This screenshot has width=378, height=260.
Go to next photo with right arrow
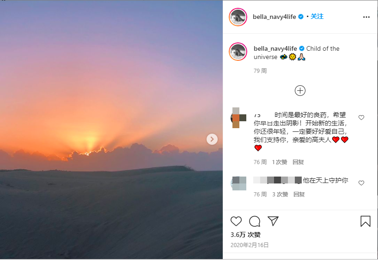[212, 139]
